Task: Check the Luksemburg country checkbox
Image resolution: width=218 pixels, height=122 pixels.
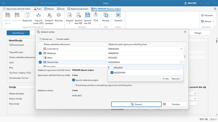Action: coord(40,49)
